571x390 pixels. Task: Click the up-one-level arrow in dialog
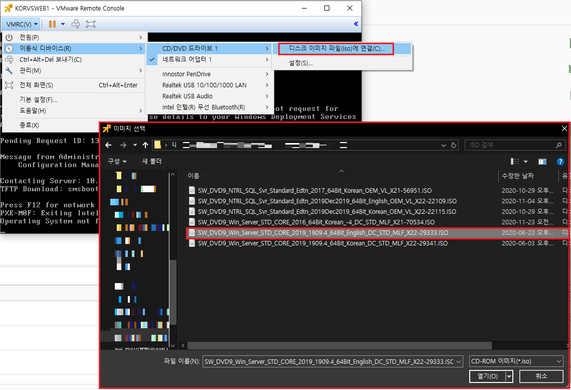click(145, 145)
